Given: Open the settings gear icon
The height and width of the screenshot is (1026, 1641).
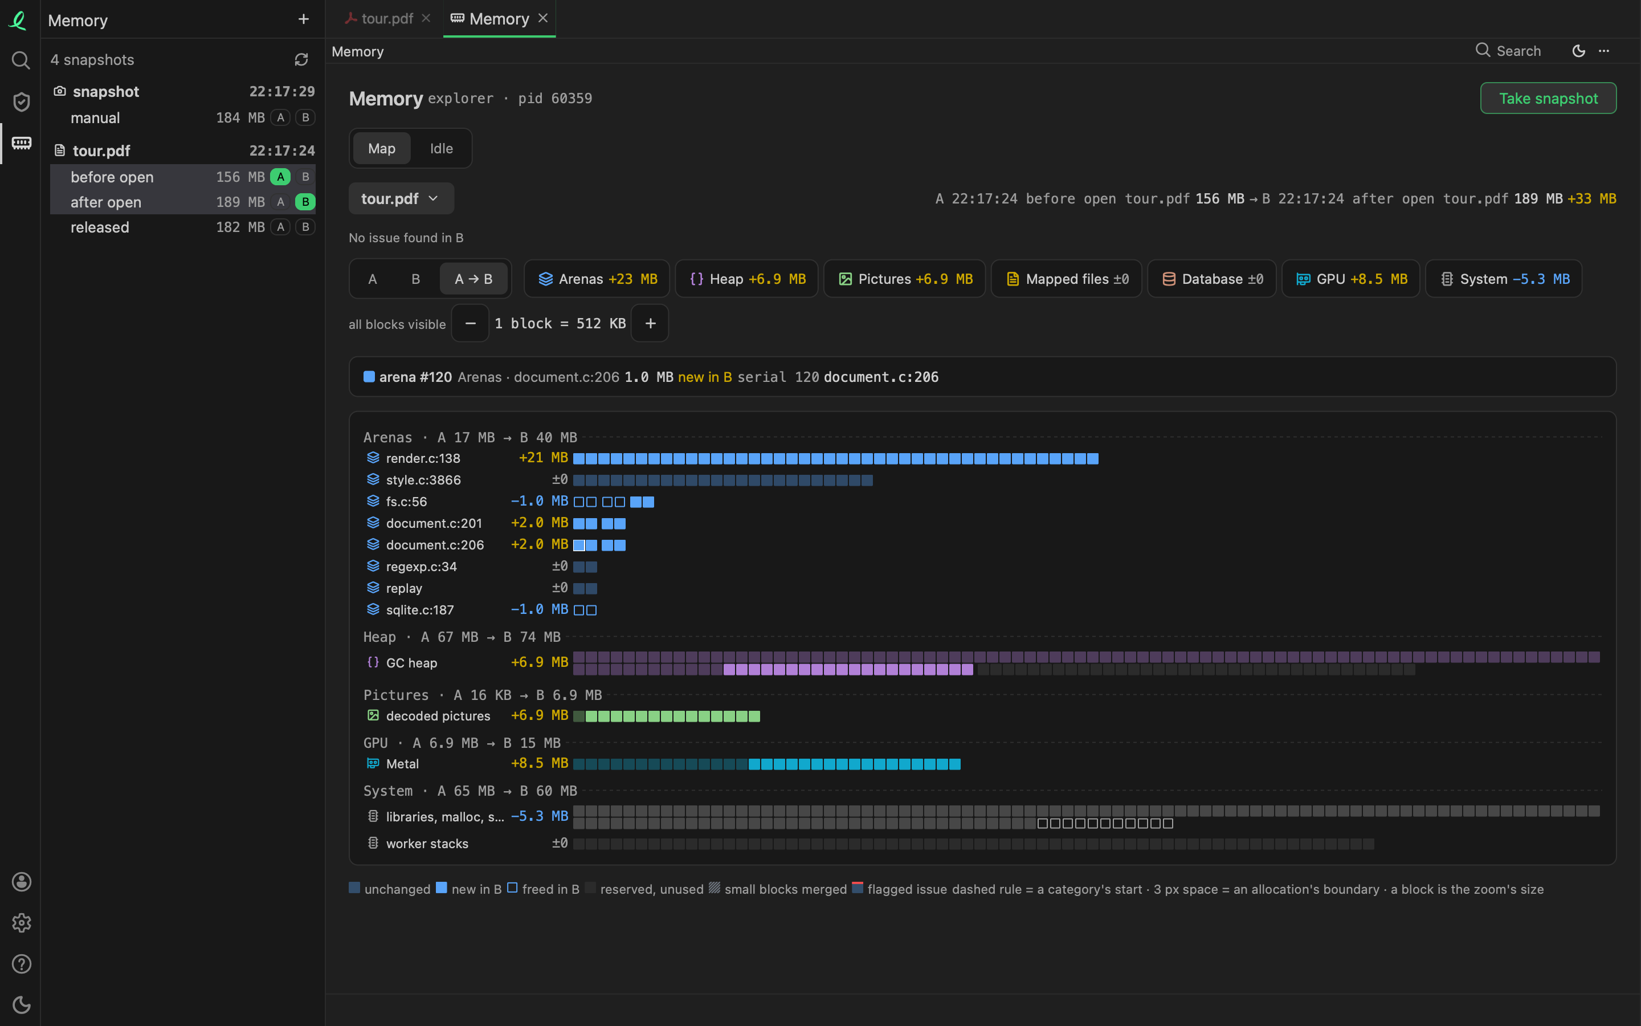Looking at the screenshot, I should [21, 923].
